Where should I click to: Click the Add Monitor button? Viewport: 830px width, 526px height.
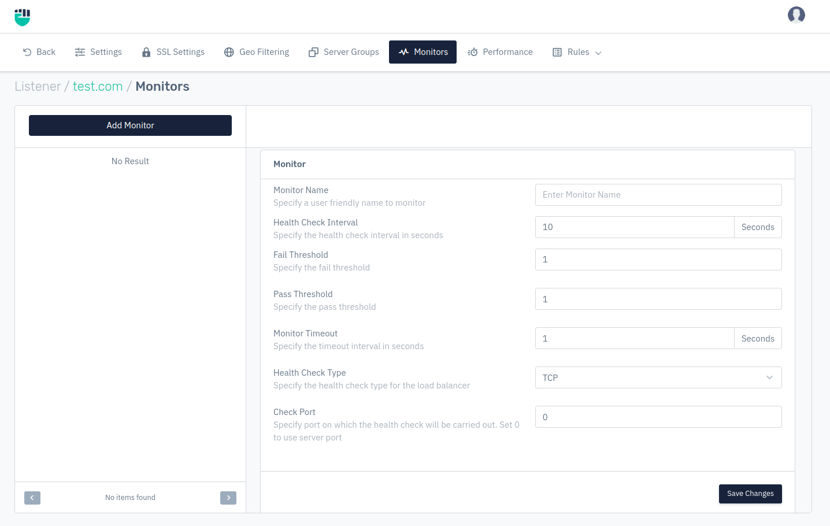click(130, 125)
